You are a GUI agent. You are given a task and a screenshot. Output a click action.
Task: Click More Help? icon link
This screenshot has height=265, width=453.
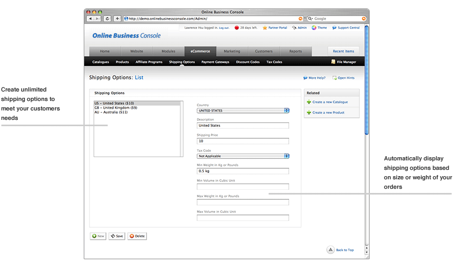tap(306, 78)
